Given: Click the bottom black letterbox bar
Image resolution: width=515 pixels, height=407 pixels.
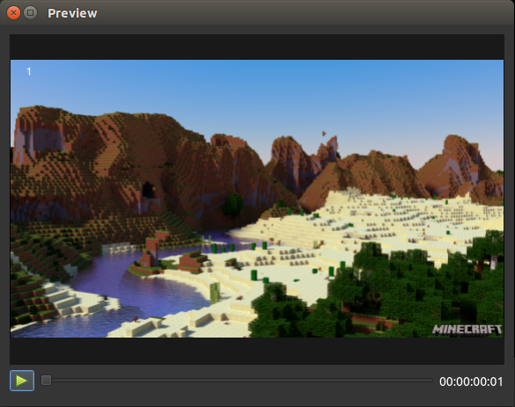Looking at the screenshot, I should [257, 351].
